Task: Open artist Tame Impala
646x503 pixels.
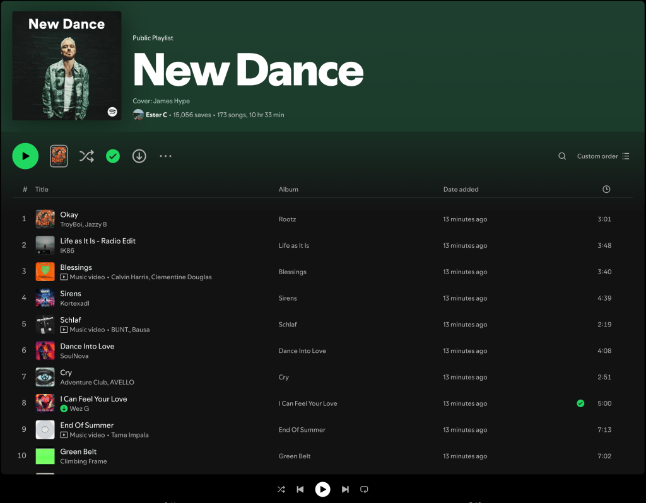Action: (130, 435)
